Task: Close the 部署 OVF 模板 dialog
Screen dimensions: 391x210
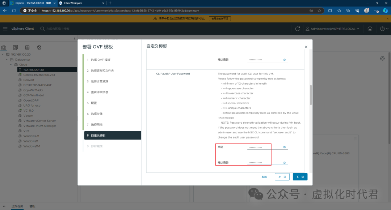Action: click(x=306, y=47)
